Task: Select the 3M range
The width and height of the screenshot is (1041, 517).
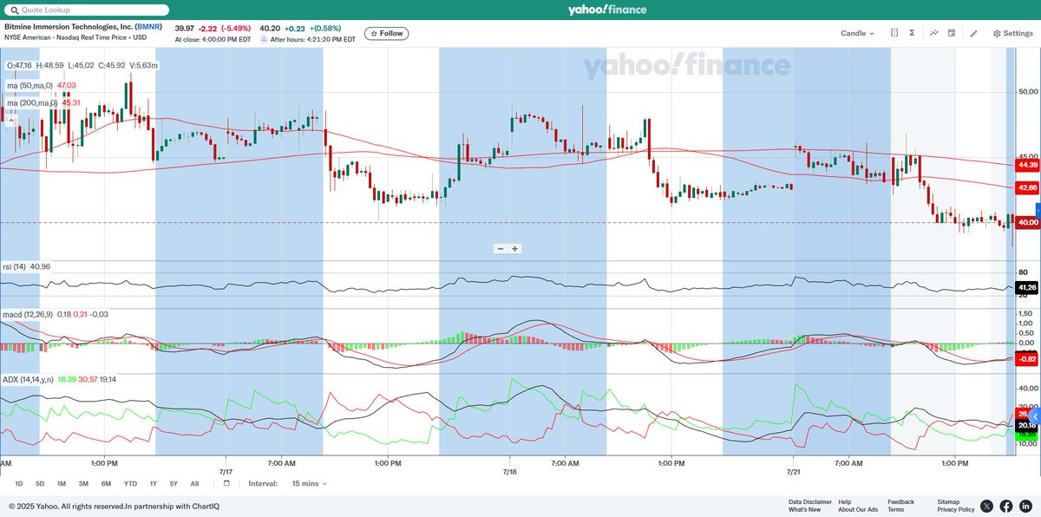Action: pyautogui.click(x=83, y=483)
